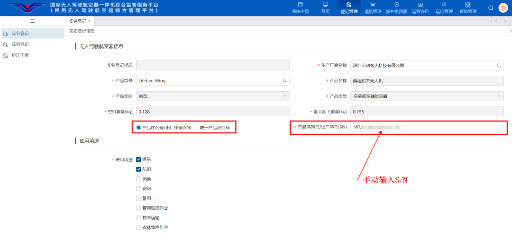Viewport: 512px width, 234px height.
Task: Click the search magnifier icon in top bar
Action: [x=491, y=8]
